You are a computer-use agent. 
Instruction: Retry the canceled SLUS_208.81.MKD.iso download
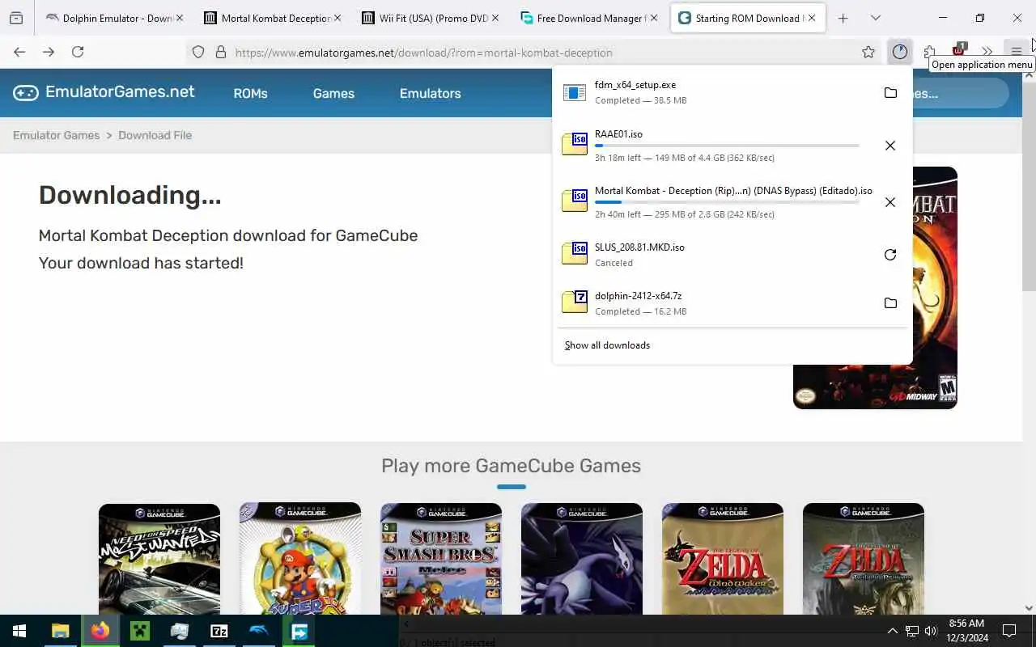click(x=890, y=255)
